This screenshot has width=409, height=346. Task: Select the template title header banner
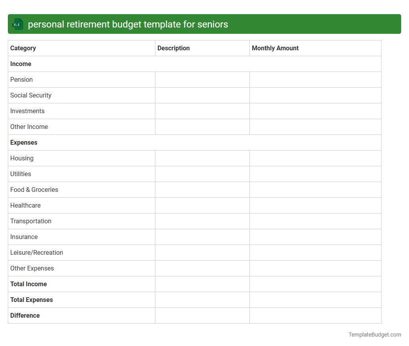[x=204, y=24]
